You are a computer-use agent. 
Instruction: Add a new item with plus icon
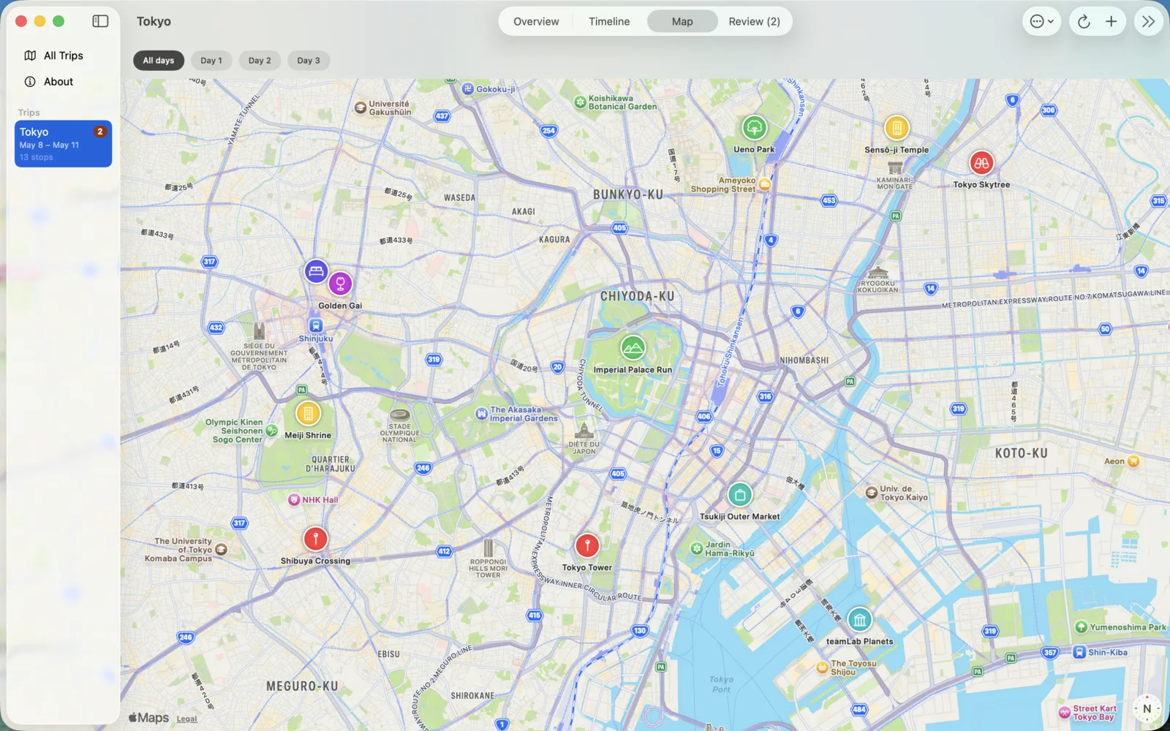coord(1111,21)
